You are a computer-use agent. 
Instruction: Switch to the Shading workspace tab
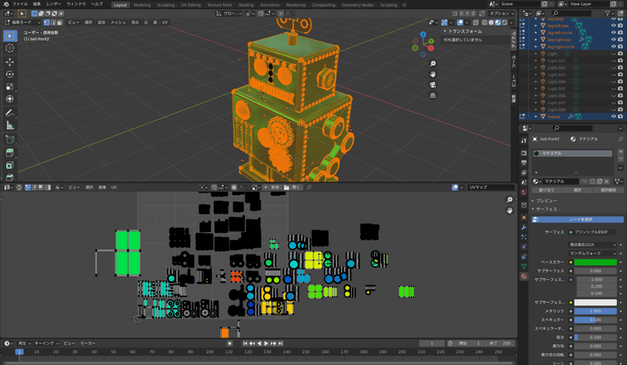[246, 5]
